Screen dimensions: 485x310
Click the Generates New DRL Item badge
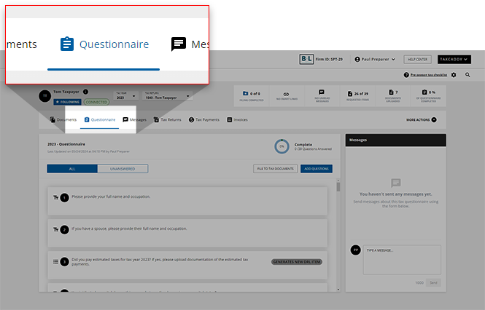(x=297, y=262)
